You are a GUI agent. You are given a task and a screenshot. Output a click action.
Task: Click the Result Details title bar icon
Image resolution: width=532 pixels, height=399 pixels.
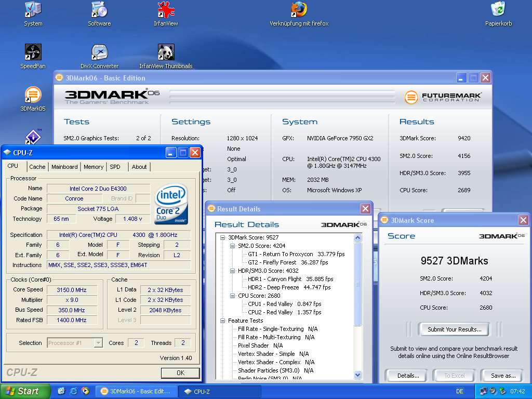click(x=211, y=208)
